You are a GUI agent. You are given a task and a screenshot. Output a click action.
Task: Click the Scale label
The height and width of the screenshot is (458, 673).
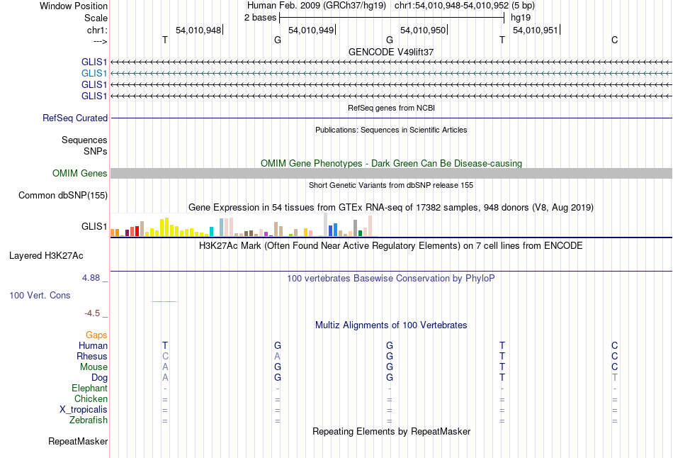click(x=96, y=18)
